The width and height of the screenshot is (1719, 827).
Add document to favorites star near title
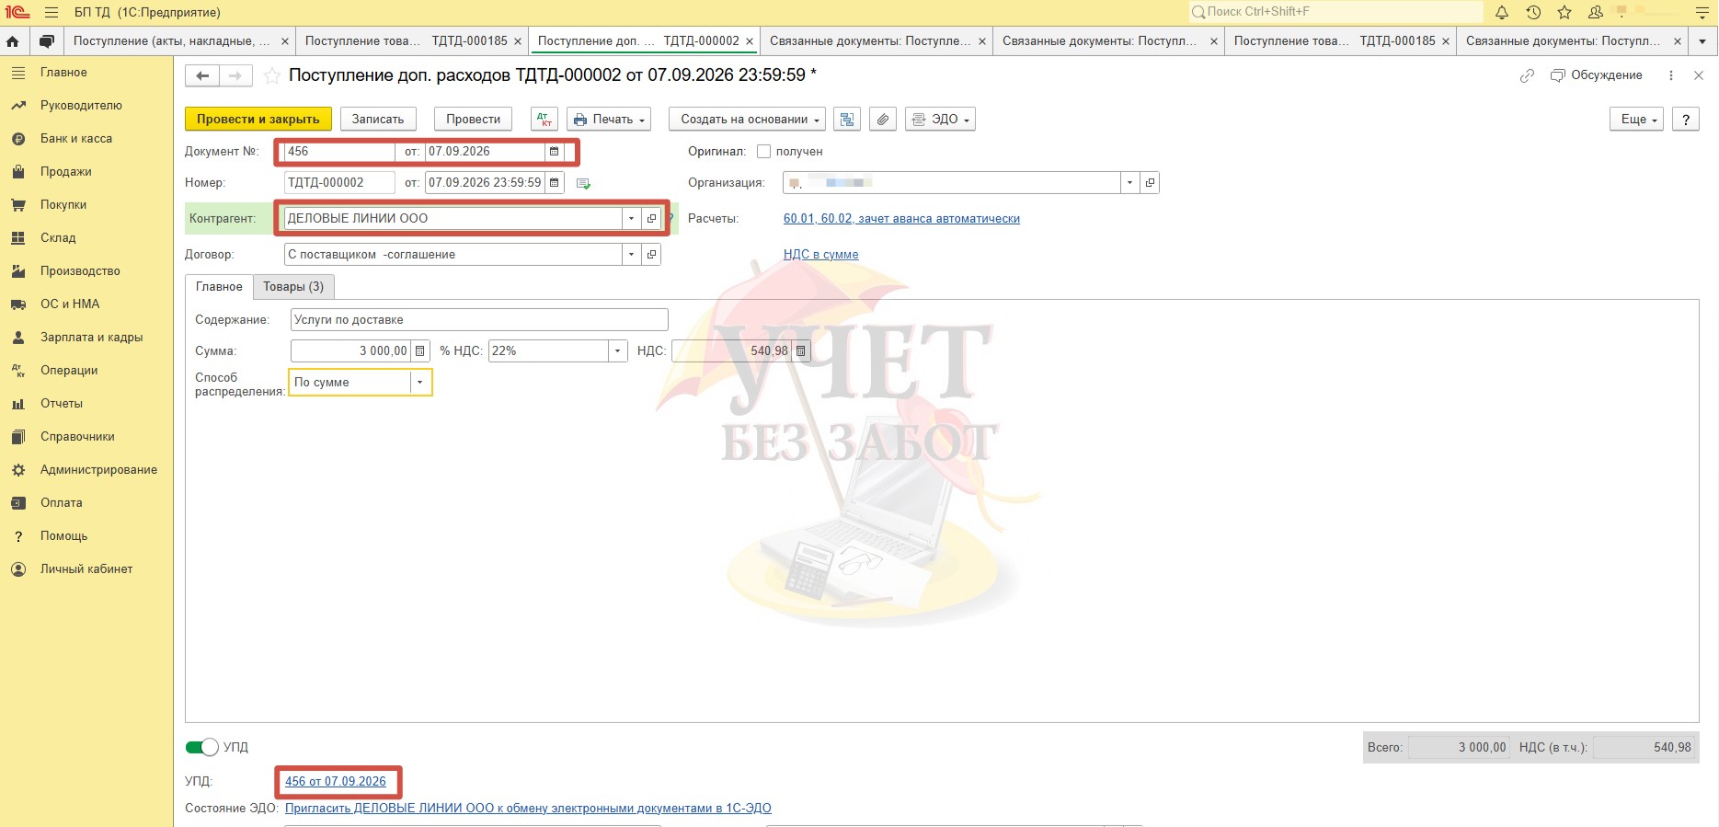click(272, 75)
